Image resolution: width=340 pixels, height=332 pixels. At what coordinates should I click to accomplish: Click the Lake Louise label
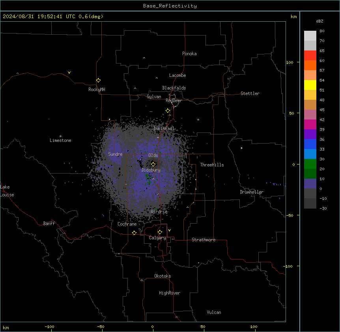pyautogui.click(x=7, y=191)
